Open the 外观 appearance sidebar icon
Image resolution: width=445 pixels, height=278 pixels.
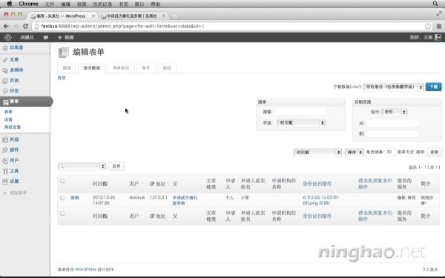point(5,140)
